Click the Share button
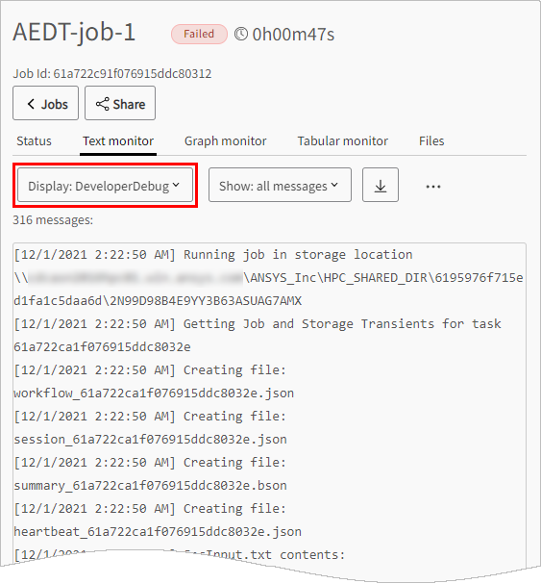This screenshot has width=541, height=584. (120, 103)
